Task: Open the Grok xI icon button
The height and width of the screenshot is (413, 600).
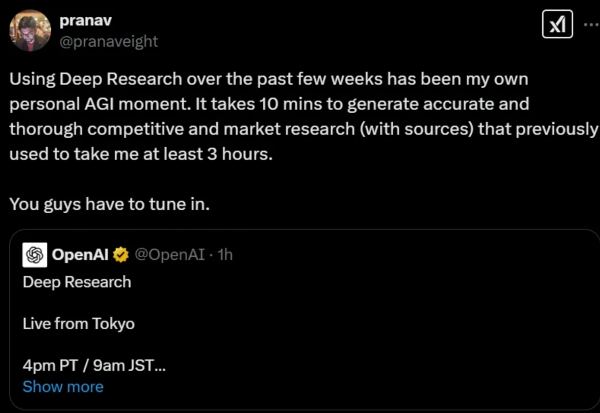Action: point(557,24)
